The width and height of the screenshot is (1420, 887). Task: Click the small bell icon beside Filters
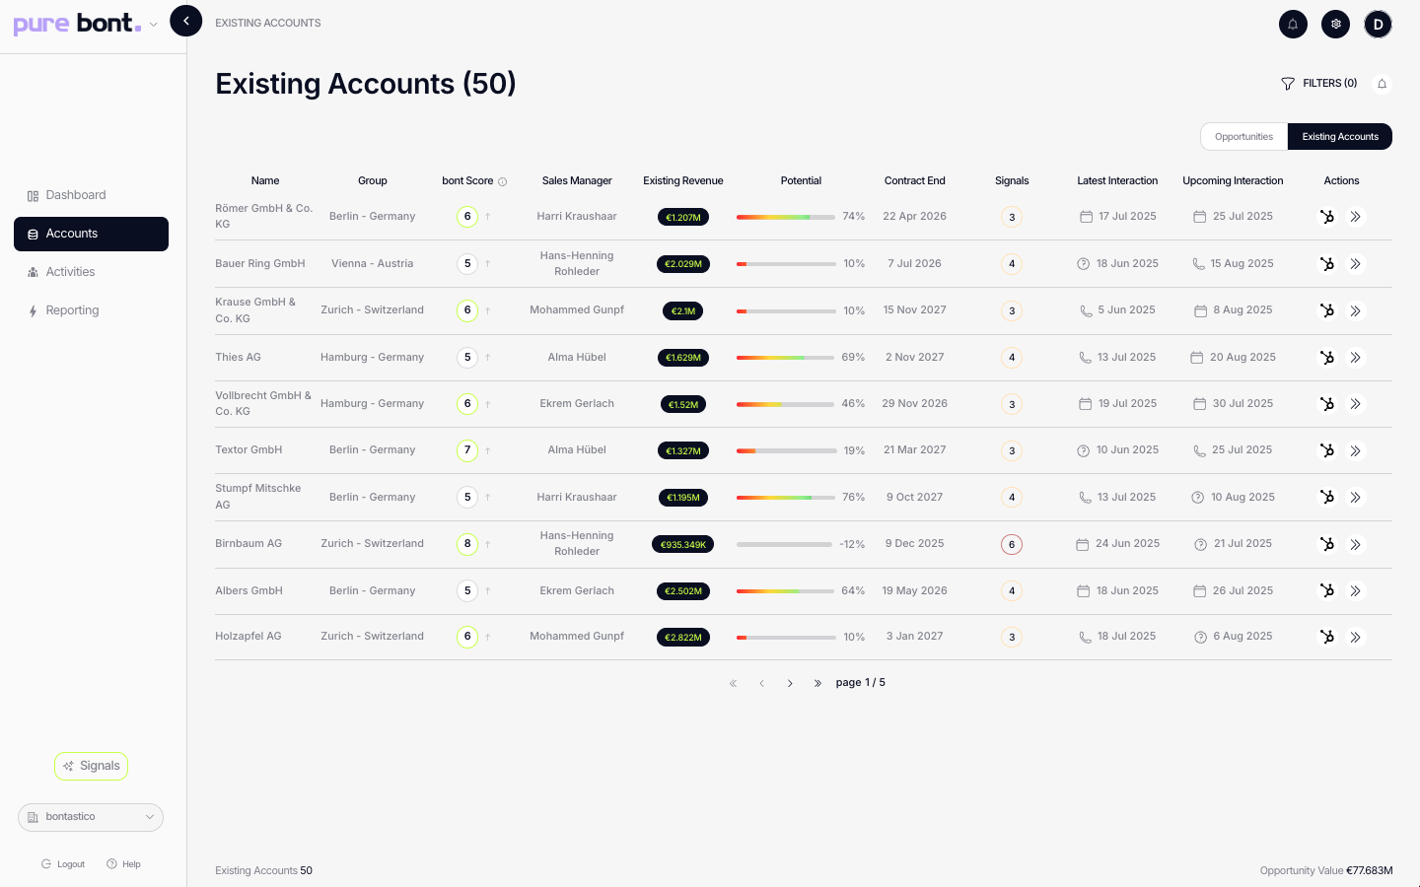[1382, 84]
